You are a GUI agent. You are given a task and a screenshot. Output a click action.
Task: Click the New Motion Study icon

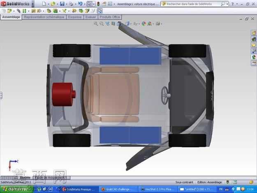tap(74, 11)
